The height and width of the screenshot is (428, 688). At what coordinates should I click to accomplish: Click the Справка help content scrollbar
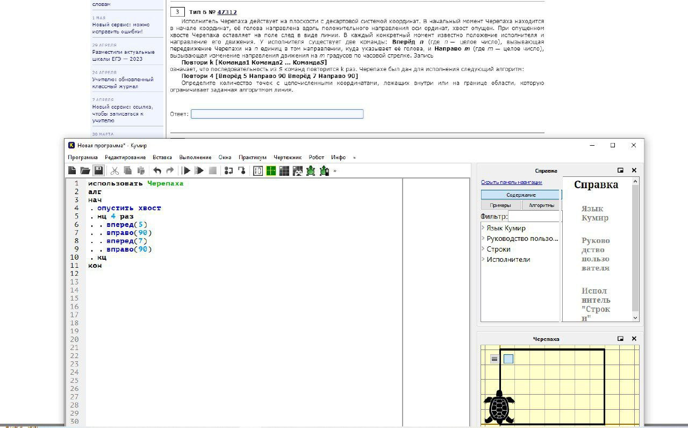pyautogui.click(x=635, y=248)
